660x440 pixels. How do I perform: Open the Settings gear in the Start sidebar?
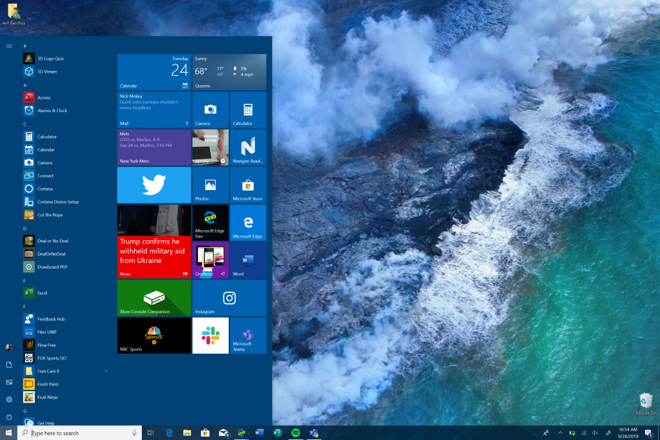click(8, 399)
